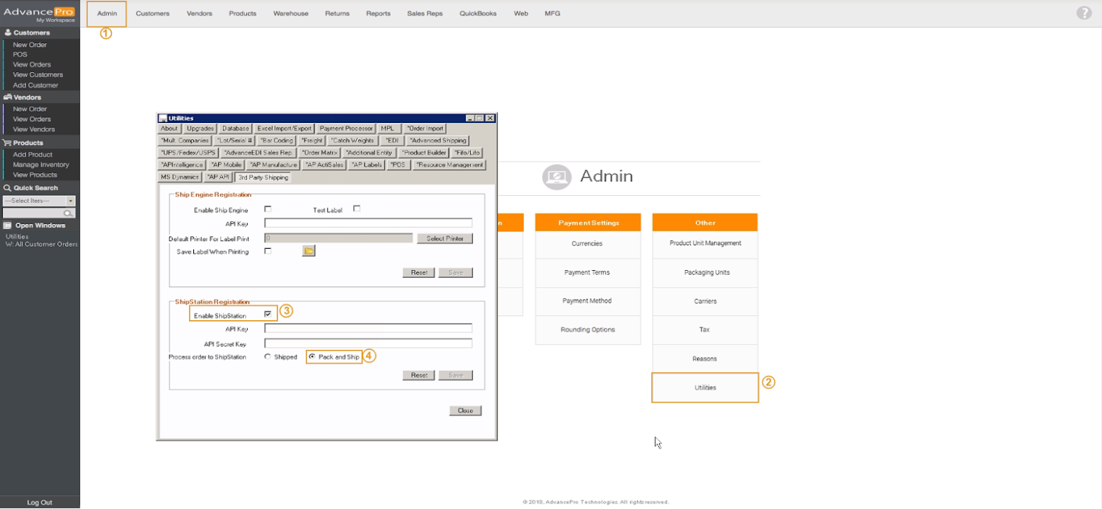Click the Close button in Utilities dialog
The height and width of the screenshot is (509, 1102).
pyautogui.click(x=465, y=411)
